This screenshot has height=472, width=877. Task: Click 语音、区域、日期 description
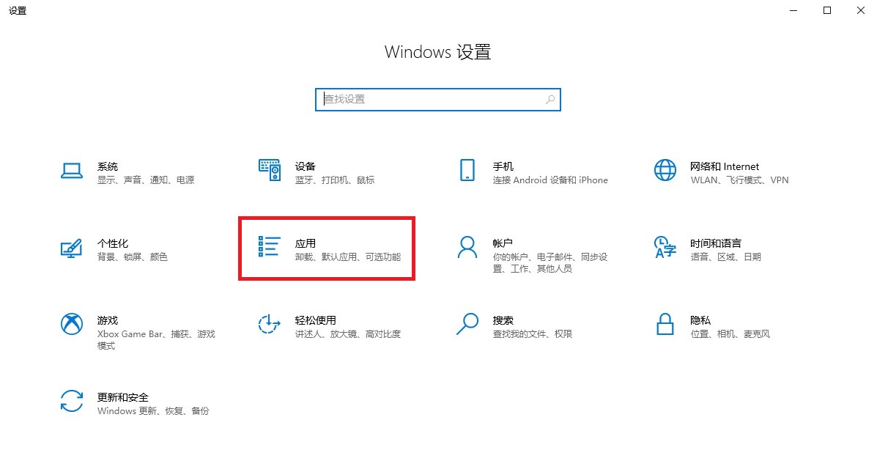[725, 257]
